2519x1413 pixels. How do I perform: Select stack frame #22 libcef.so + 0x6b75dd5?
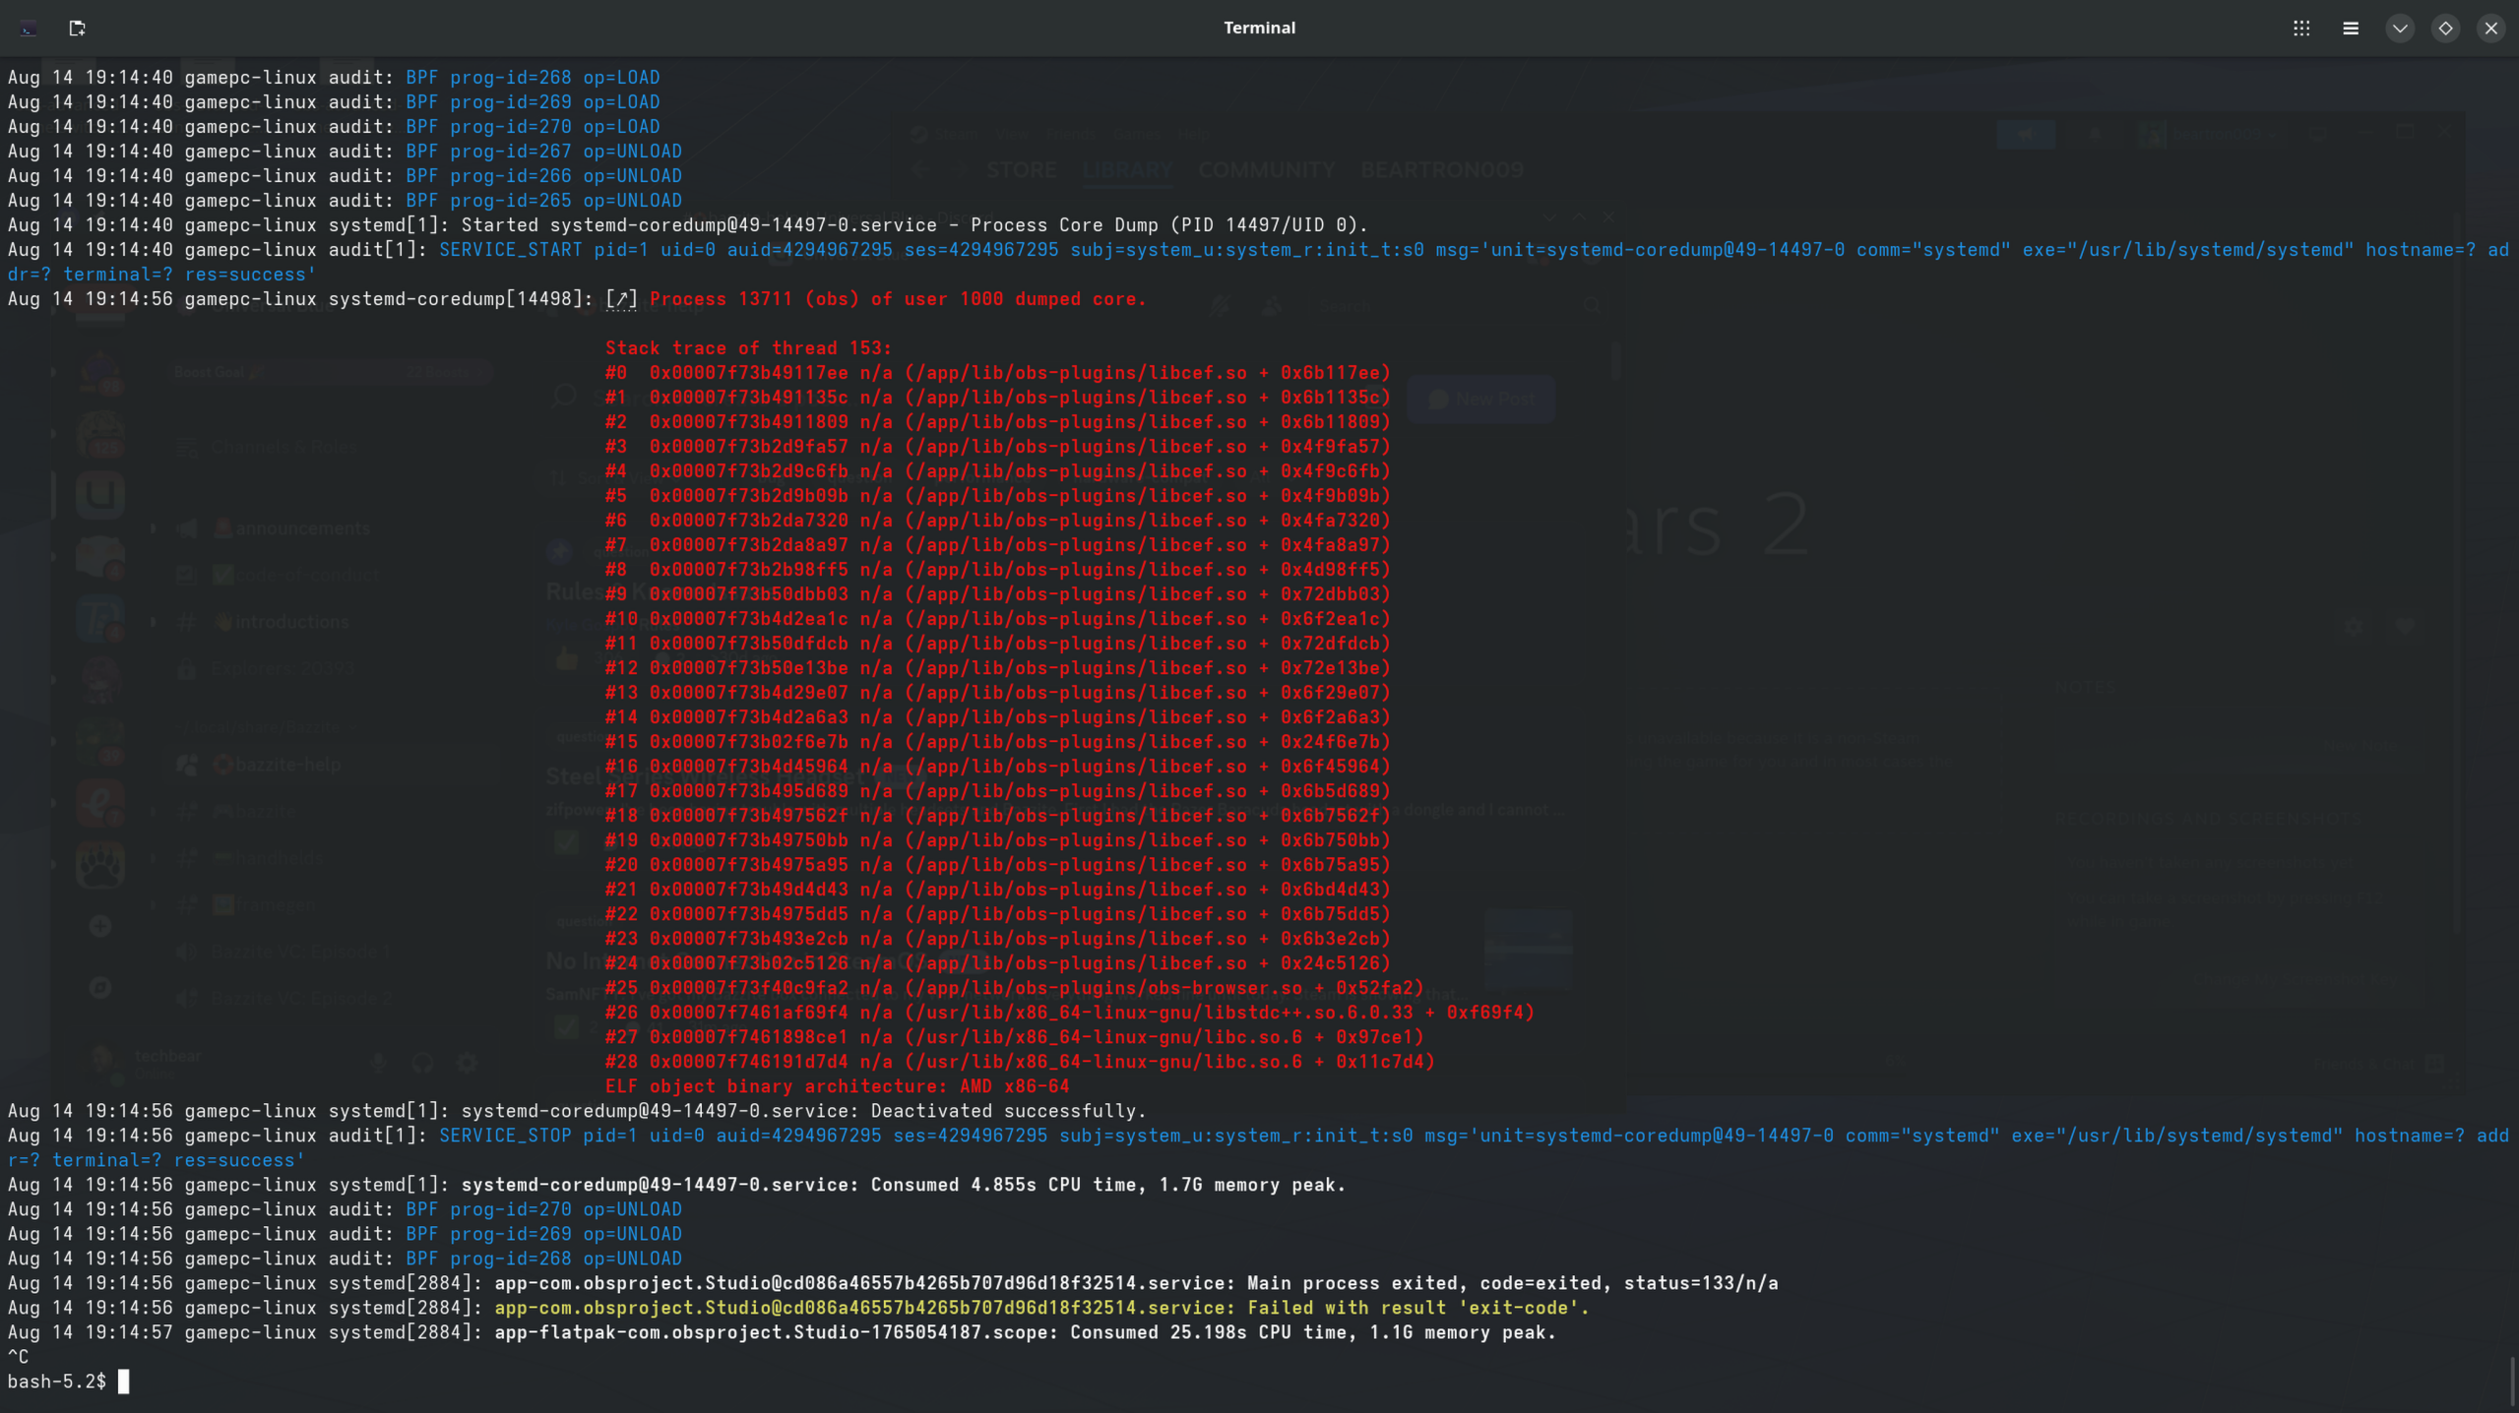pos(997,914)
